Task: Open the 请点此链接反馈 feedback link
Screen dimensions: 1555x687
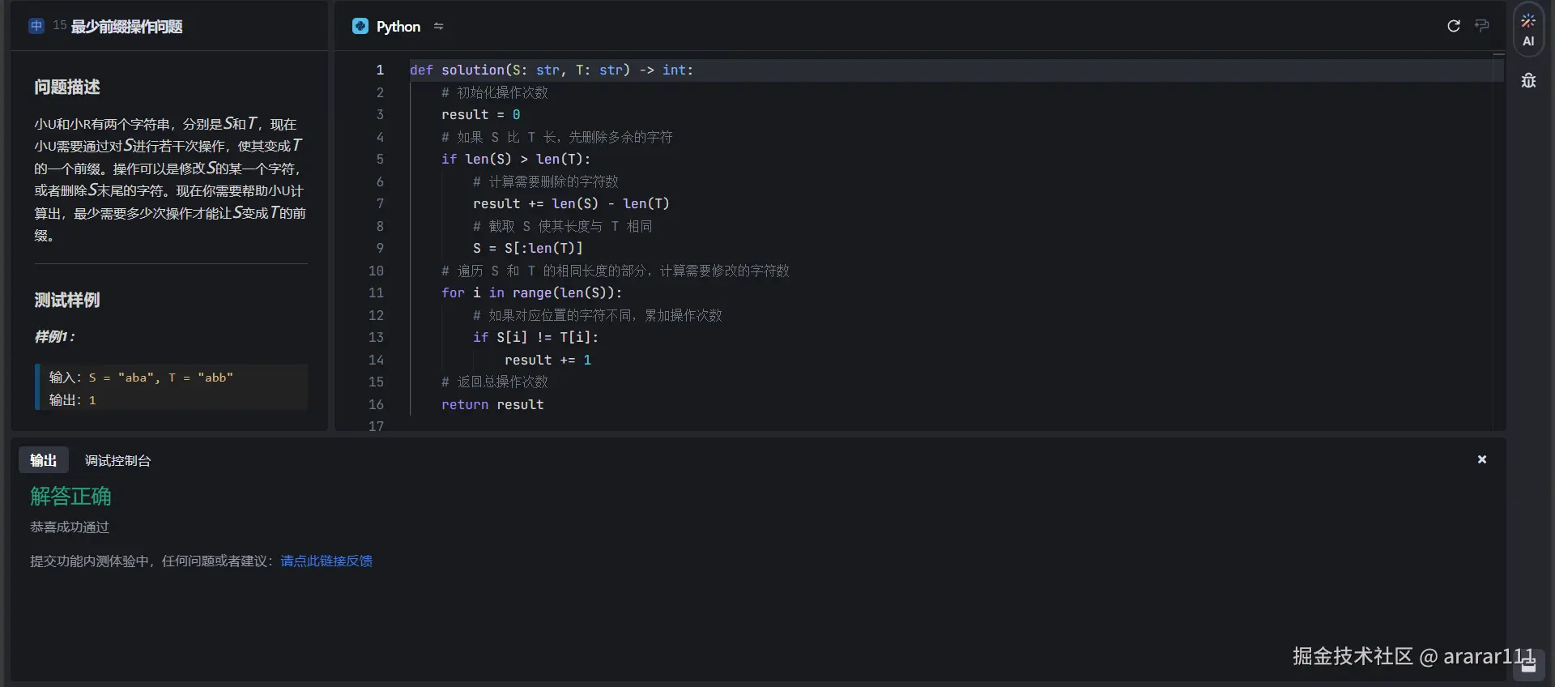Action: [326, 561]
